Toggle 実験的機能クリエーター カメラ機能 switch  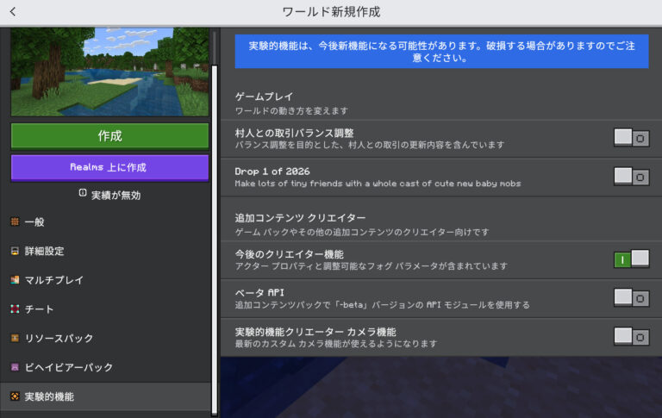[x=631, y=336]
